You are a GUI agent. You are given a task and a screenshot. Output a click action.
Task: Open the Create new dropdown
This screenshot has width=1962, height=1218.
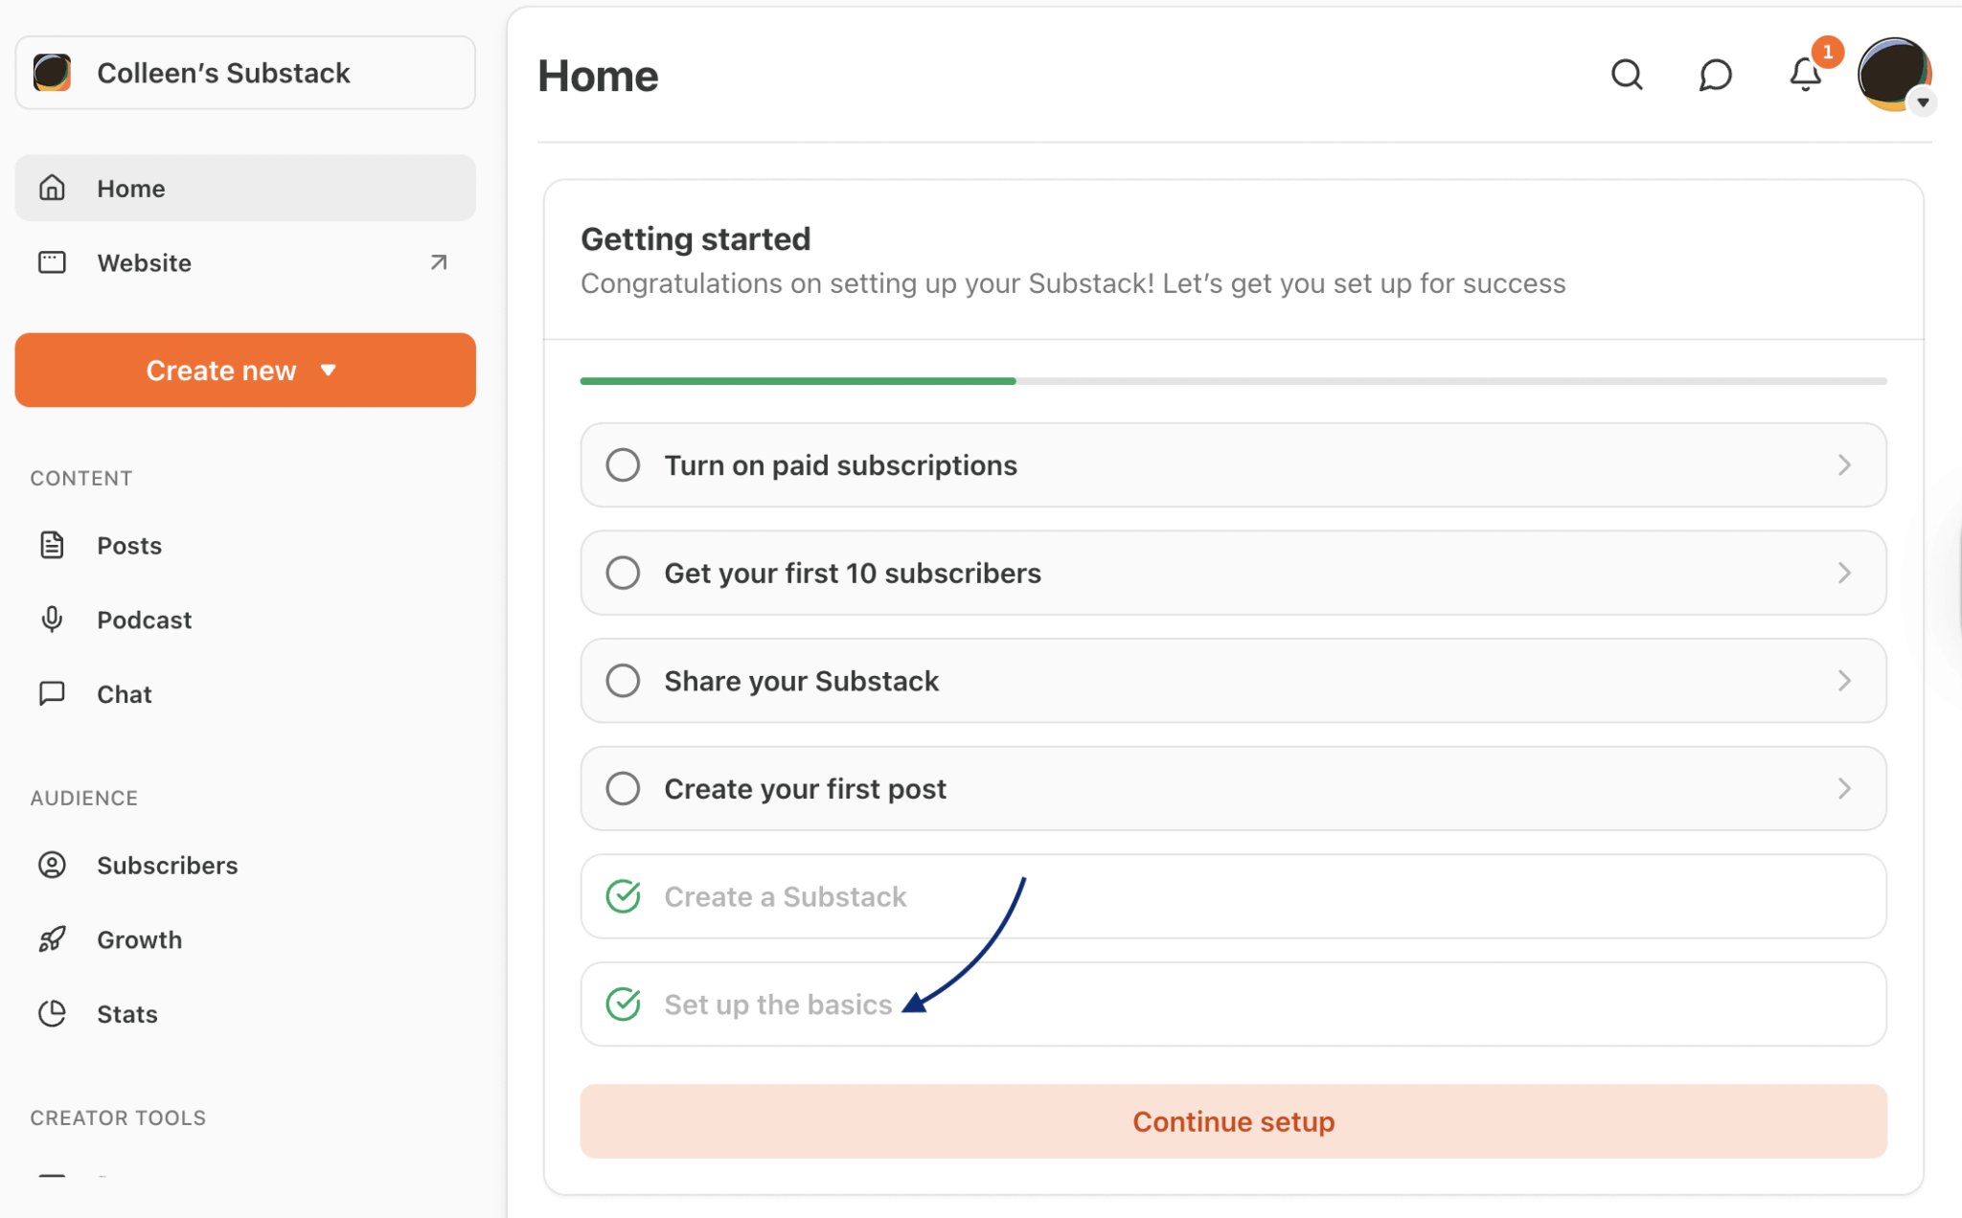(244, 370)
